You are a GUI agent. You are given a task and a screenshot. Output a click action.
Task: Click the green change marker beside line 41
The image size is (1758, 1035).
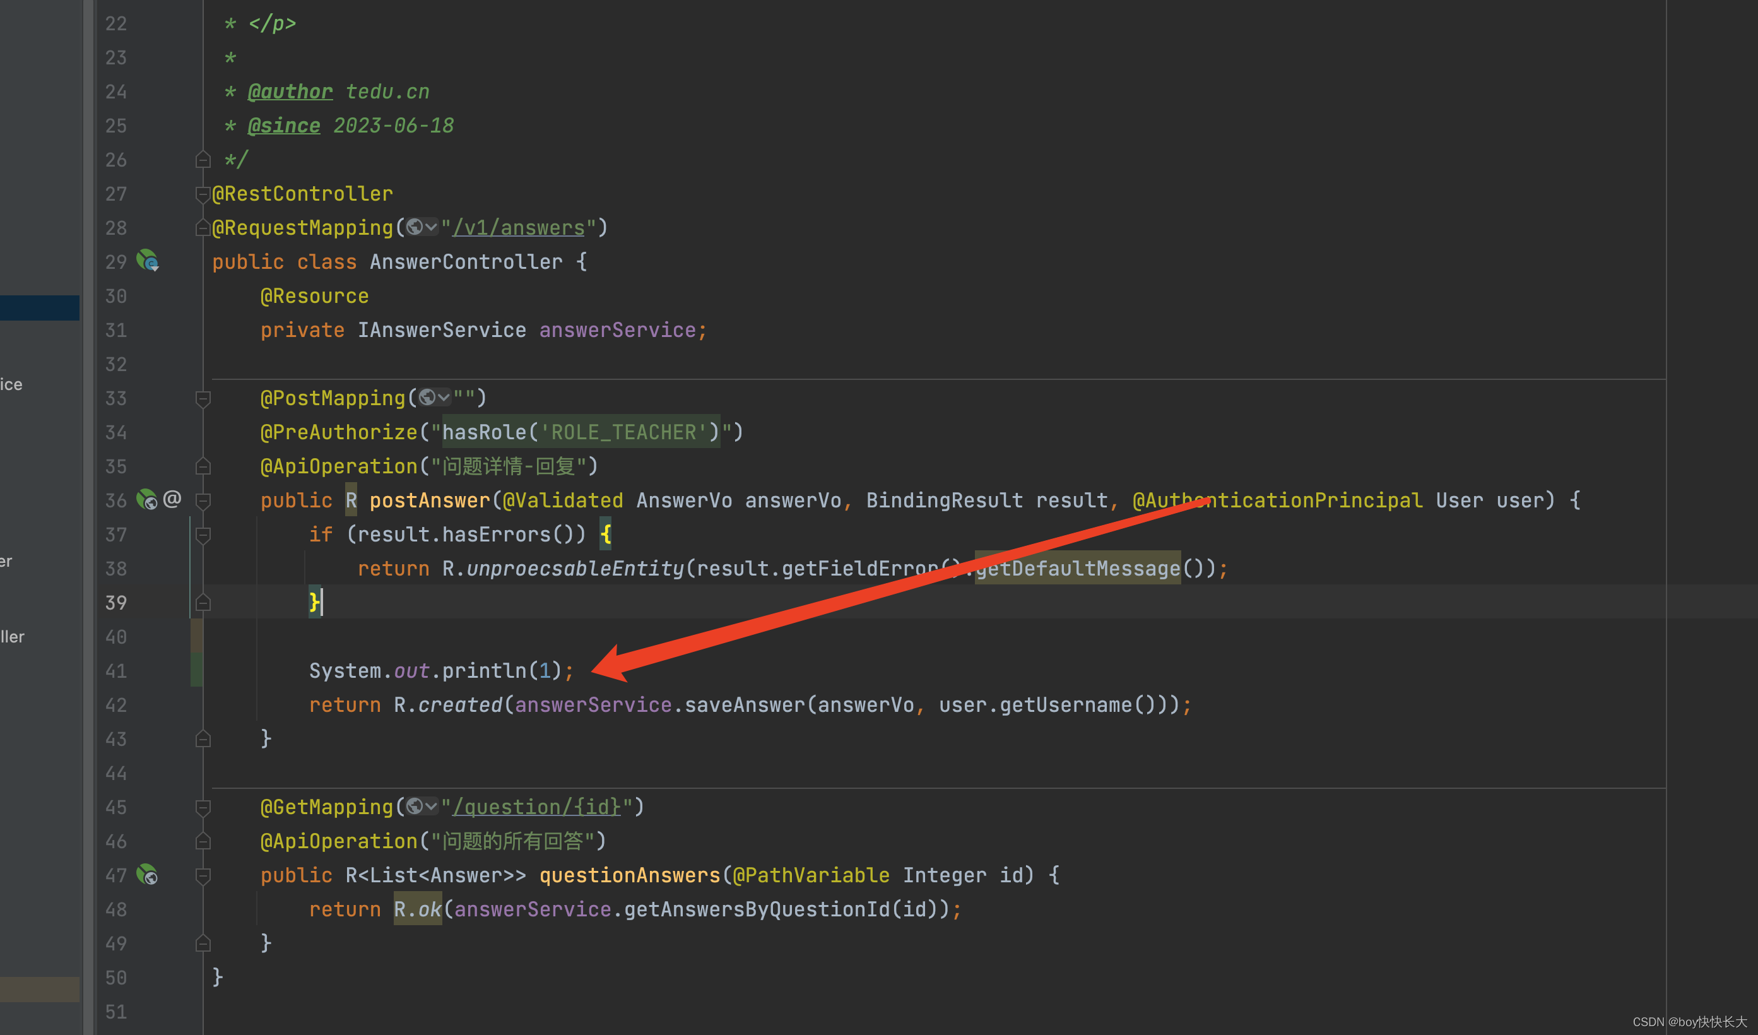197,670
